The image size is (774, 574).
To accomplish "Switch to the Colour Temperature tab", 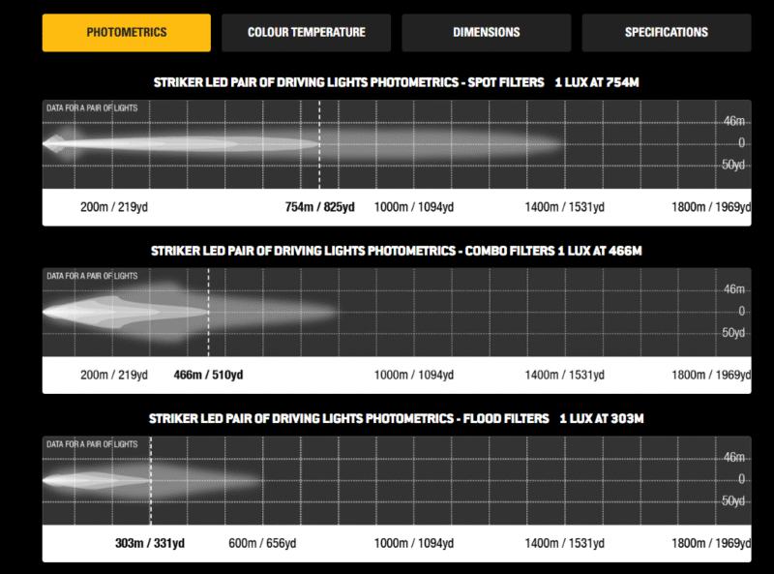I will pos(306,32).
